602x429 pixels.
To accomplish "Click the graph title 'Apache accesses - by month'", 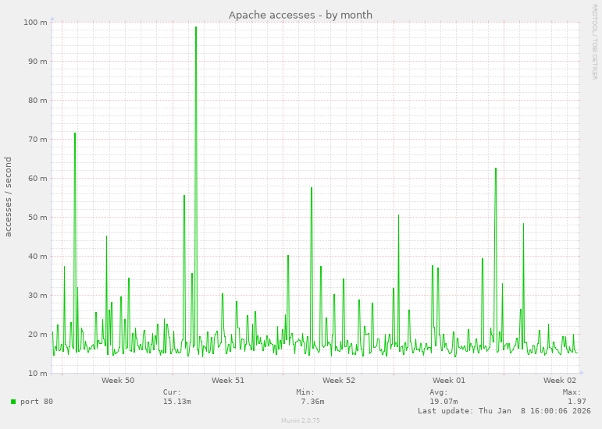I will pos(301,15).
